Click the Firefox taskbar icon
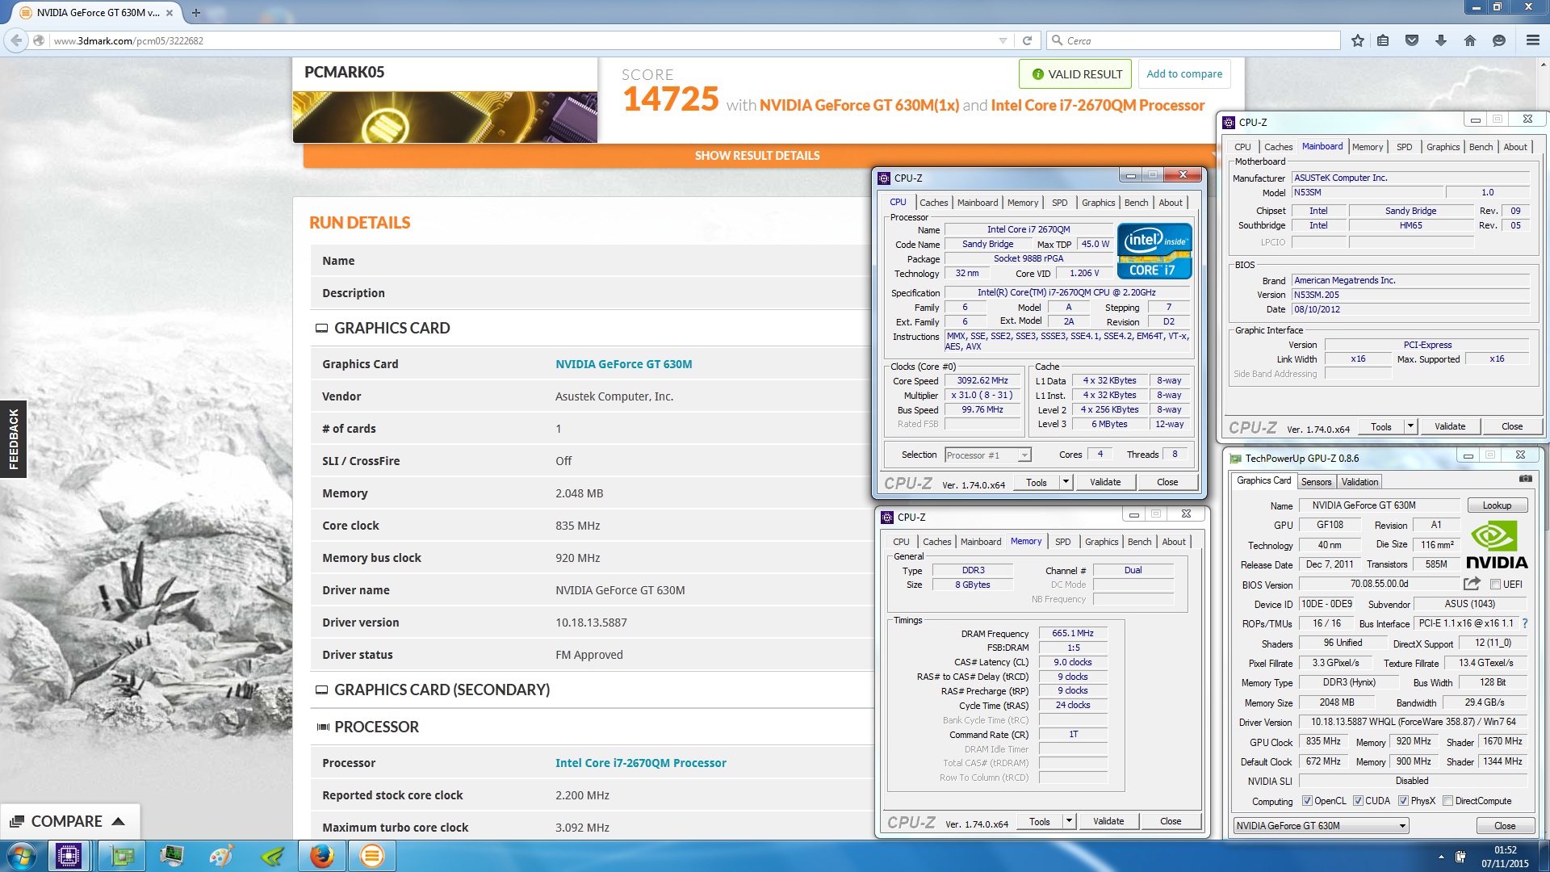 (322, 856)
